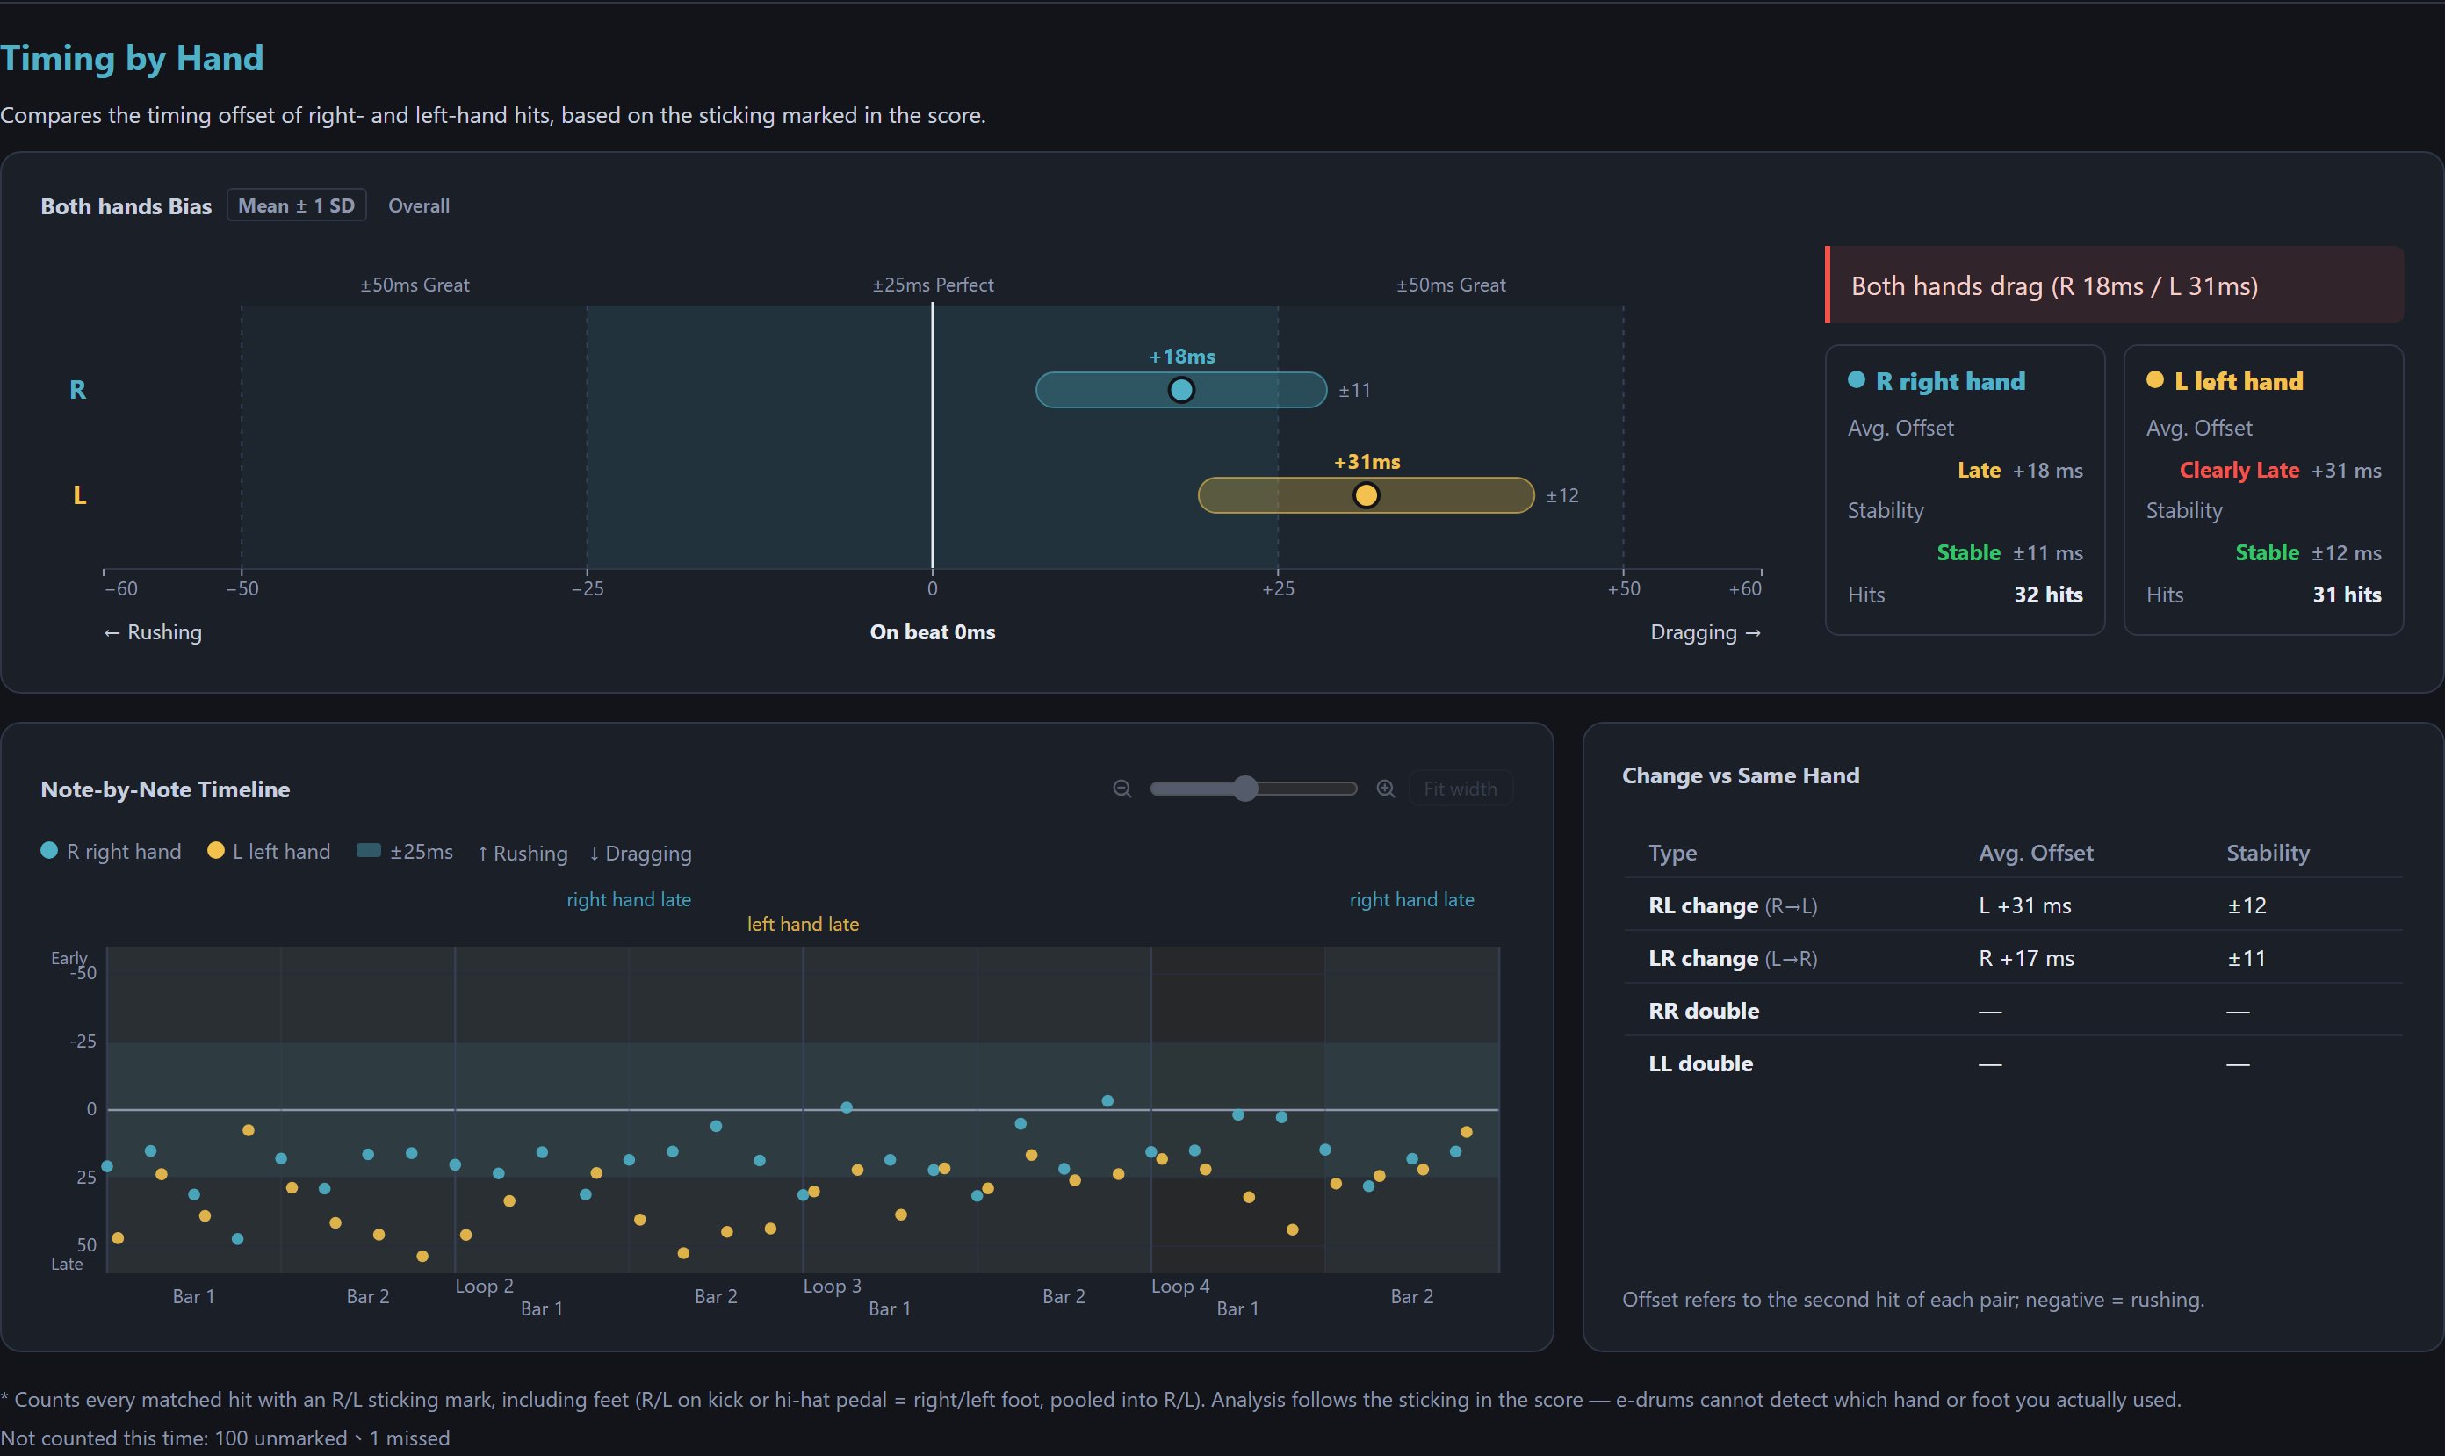Viewport: 2445px width, 1456px height.
Task: Click the 31 hits value
Action: (2347, 595)
